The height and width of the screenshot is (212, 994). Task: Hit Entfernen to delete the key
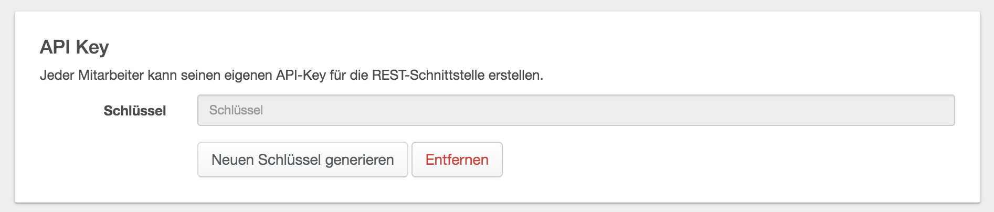tap(457, 160)
